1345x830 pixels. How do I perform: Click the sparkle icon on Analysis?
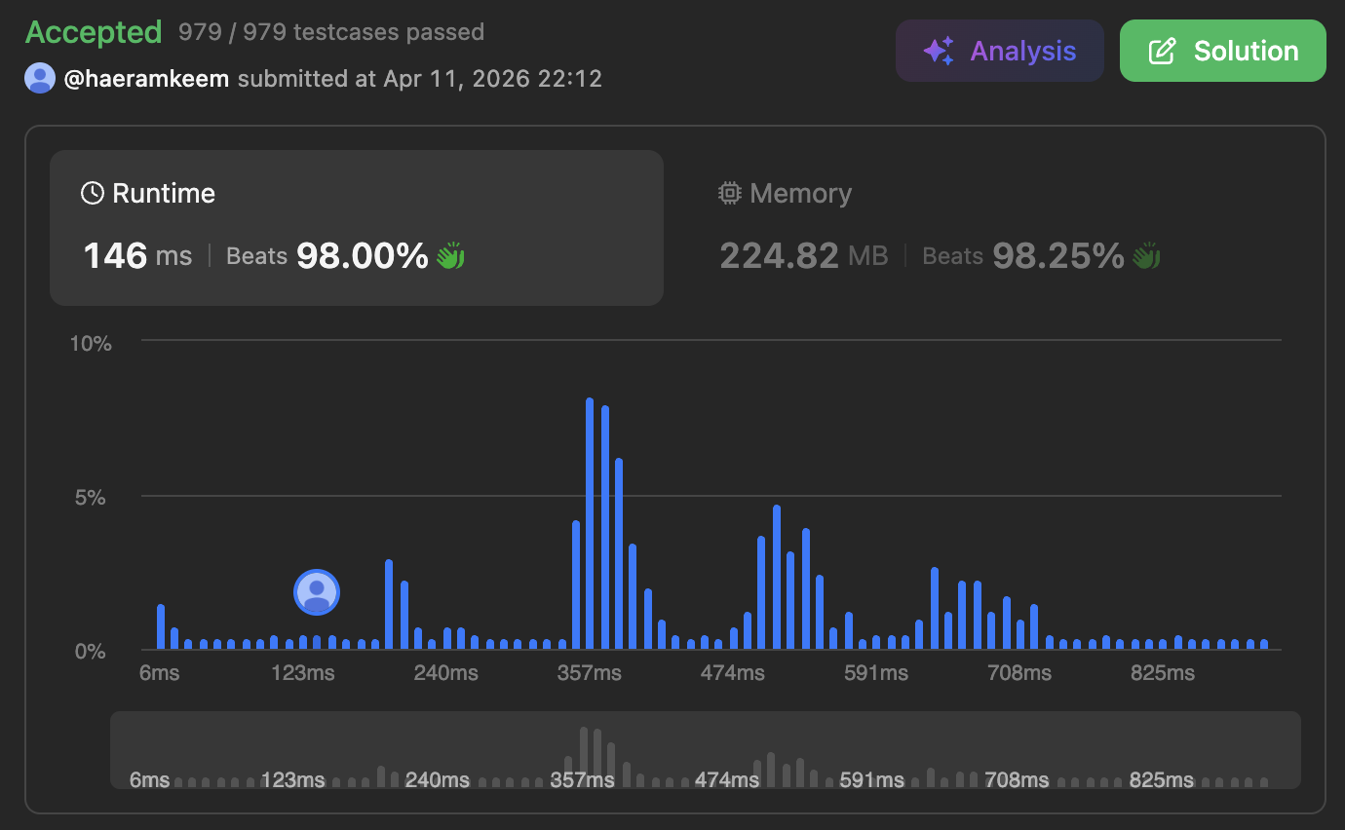[x=938, y=52]
